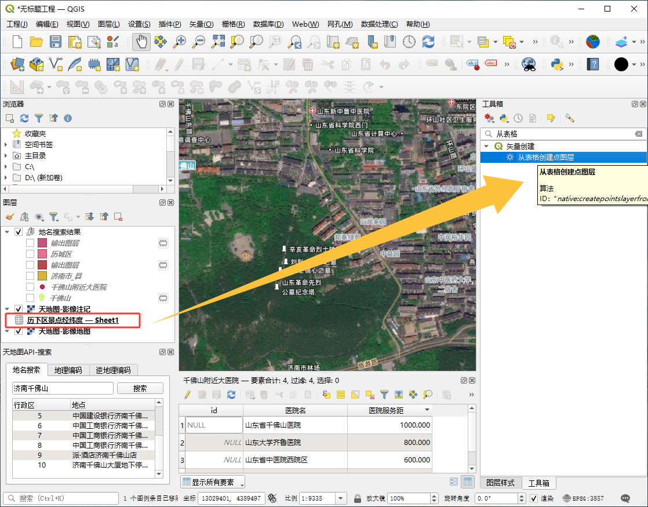Image resolution: width=648 pixels, height=507 pixels.
Task: Click the 搜索 button
Action: coord(140,388)
